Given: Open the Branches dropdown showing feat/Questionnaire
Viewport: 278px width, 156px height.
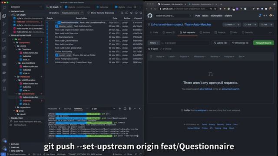Looking at the screenshot, I should pyautogui.click(x=72, y=13).
